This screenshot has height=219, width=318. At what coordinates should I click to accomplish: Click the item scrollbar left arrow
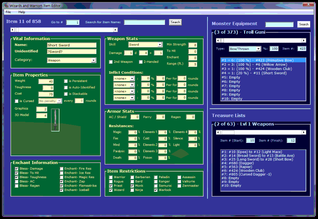(12, 30)
